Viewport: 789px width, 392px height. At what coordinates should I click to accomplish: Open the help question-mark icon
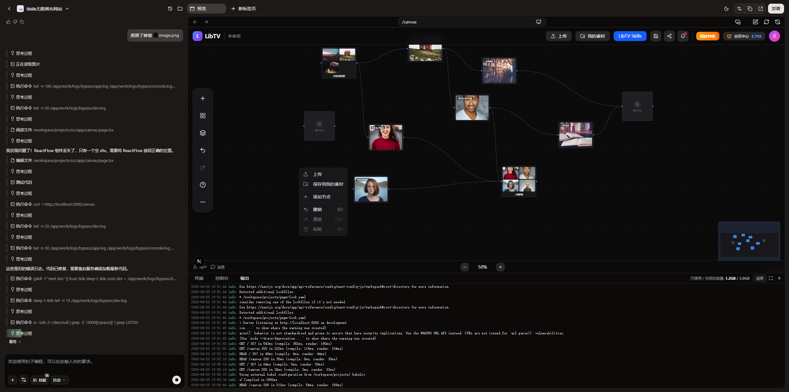click(202, 185)
